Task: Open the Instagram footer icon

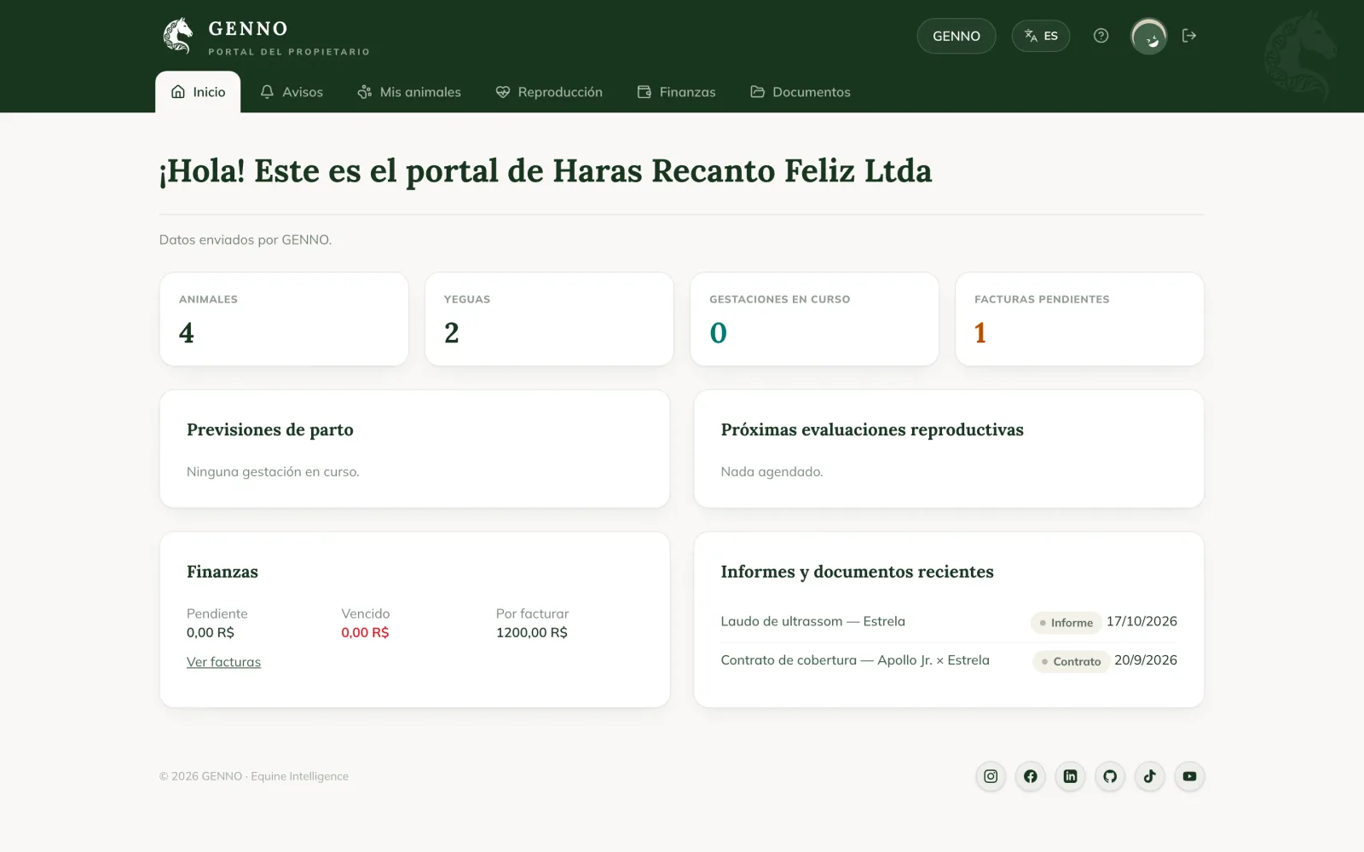Action: pyautogui.click(x=991, y=776)
